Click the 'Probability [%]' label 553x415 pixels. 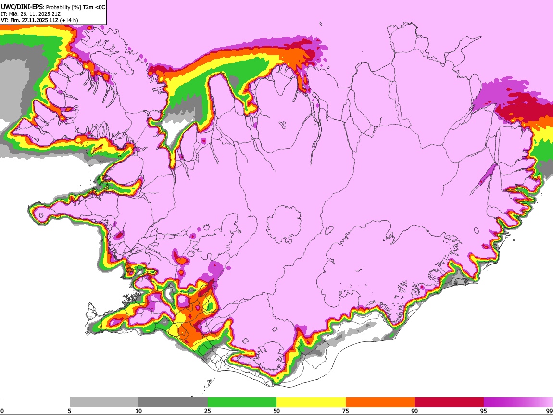tap(63, 7)
